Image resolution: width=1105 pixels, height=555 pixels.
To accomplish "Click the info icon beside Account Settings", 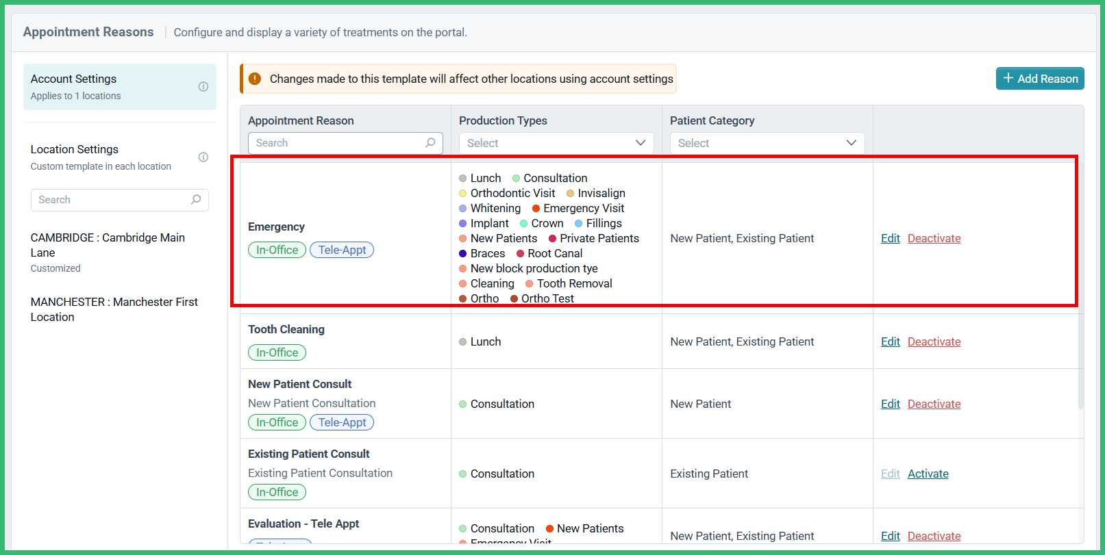I will [x=203, y=87].
